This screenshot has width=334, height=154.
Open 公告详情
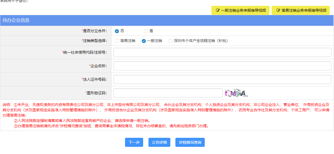point(159,142)
